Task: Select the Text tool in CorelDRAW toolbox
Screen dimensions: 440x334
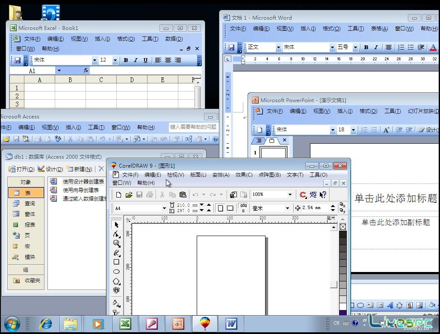Action: (x=116, y=290)
